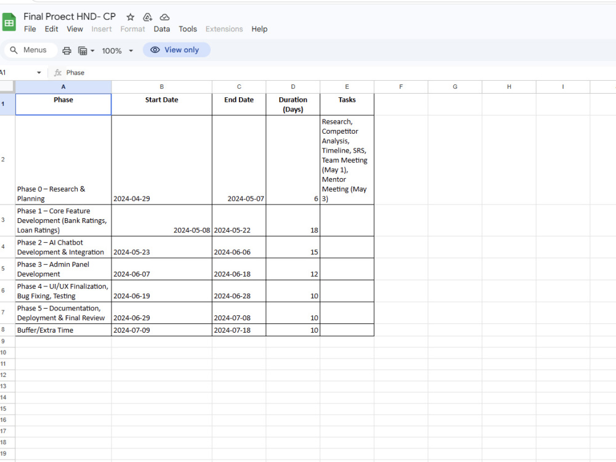Image resolution: width=616 pixels, height=462 pixels.
Task: Select the Buffer/Extra Time cell
Action: click(x=63, y=330)
